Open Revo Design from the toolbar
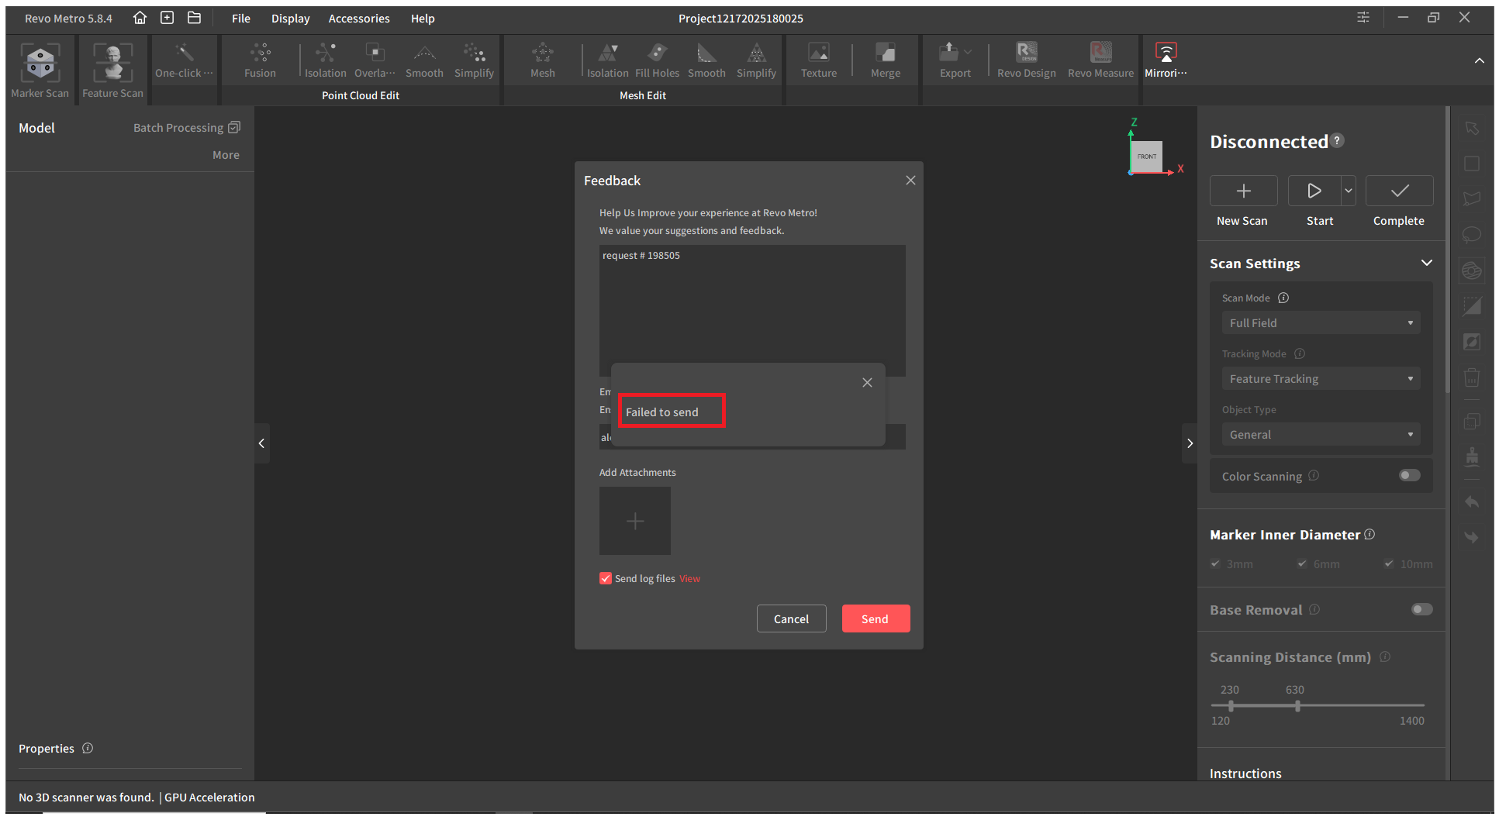The image size is (1499, 820). [1026, 54]
